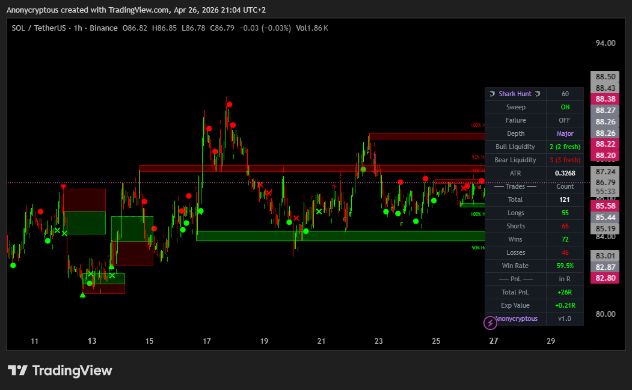Click the Total PnL value +26R
Viewport: 632px width, 390px height.
point(565,292)
